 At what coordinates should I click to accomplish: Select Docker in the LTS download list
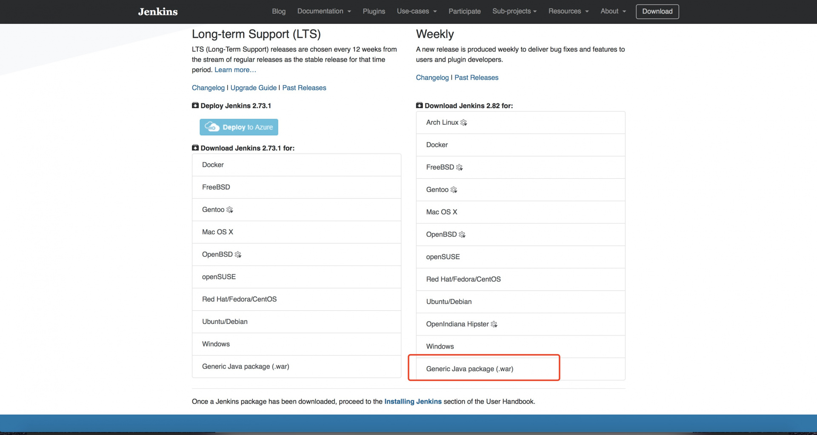[297, 165]
